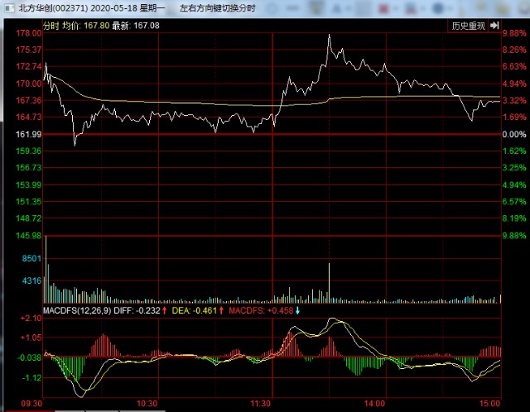This screenshot has height=412, width=530.
Task: Click the 172.74 price axis label
Action: click(29, 66)
